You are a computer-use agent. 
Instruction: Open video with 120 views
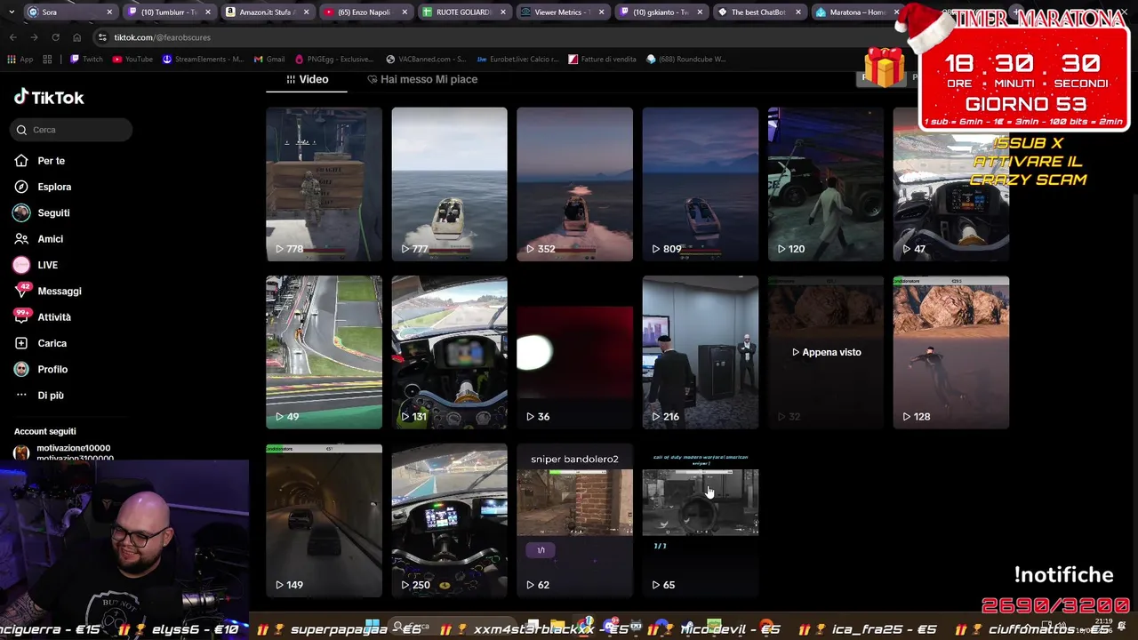825,184
